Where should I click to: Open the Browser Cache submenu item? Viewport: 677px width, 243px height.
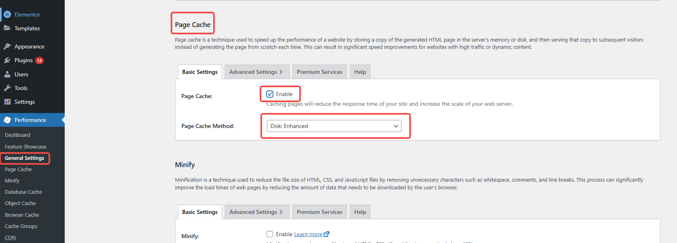click(x=22, y=215)
